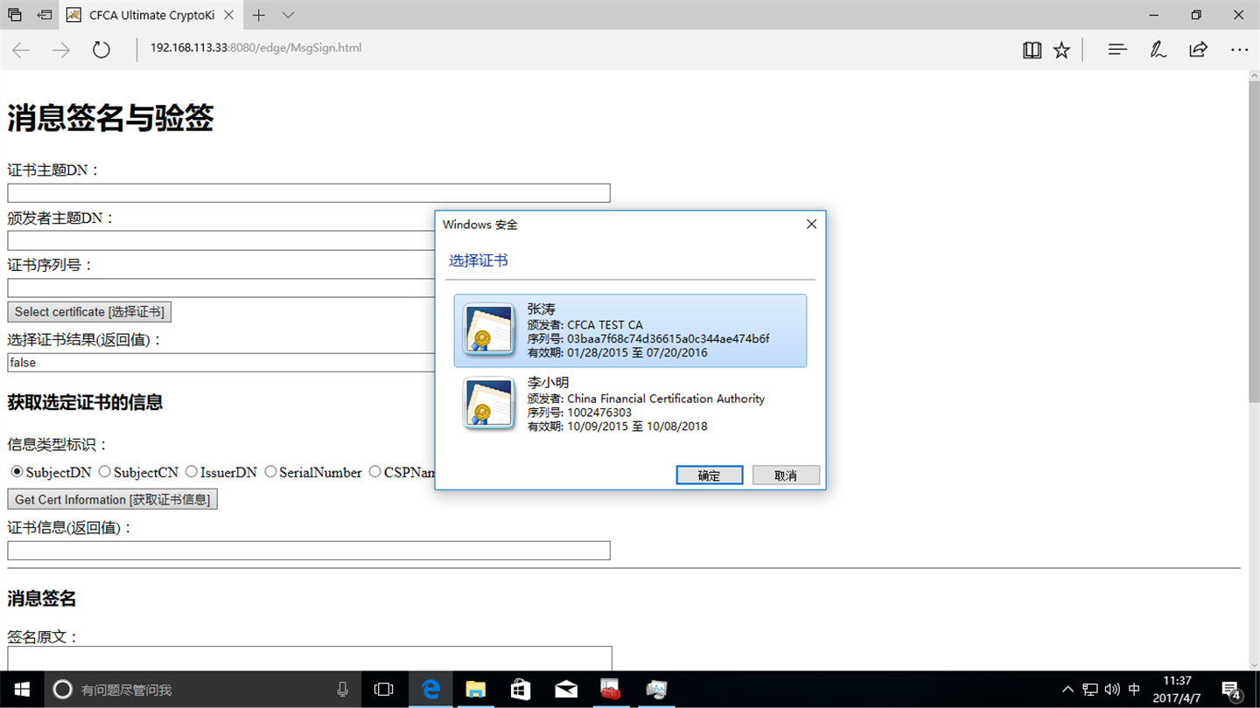The height and width of the screenshot is (708, 1260).
Task: Click the Share icon in Edge toolbar
Action: point(1198,50)
